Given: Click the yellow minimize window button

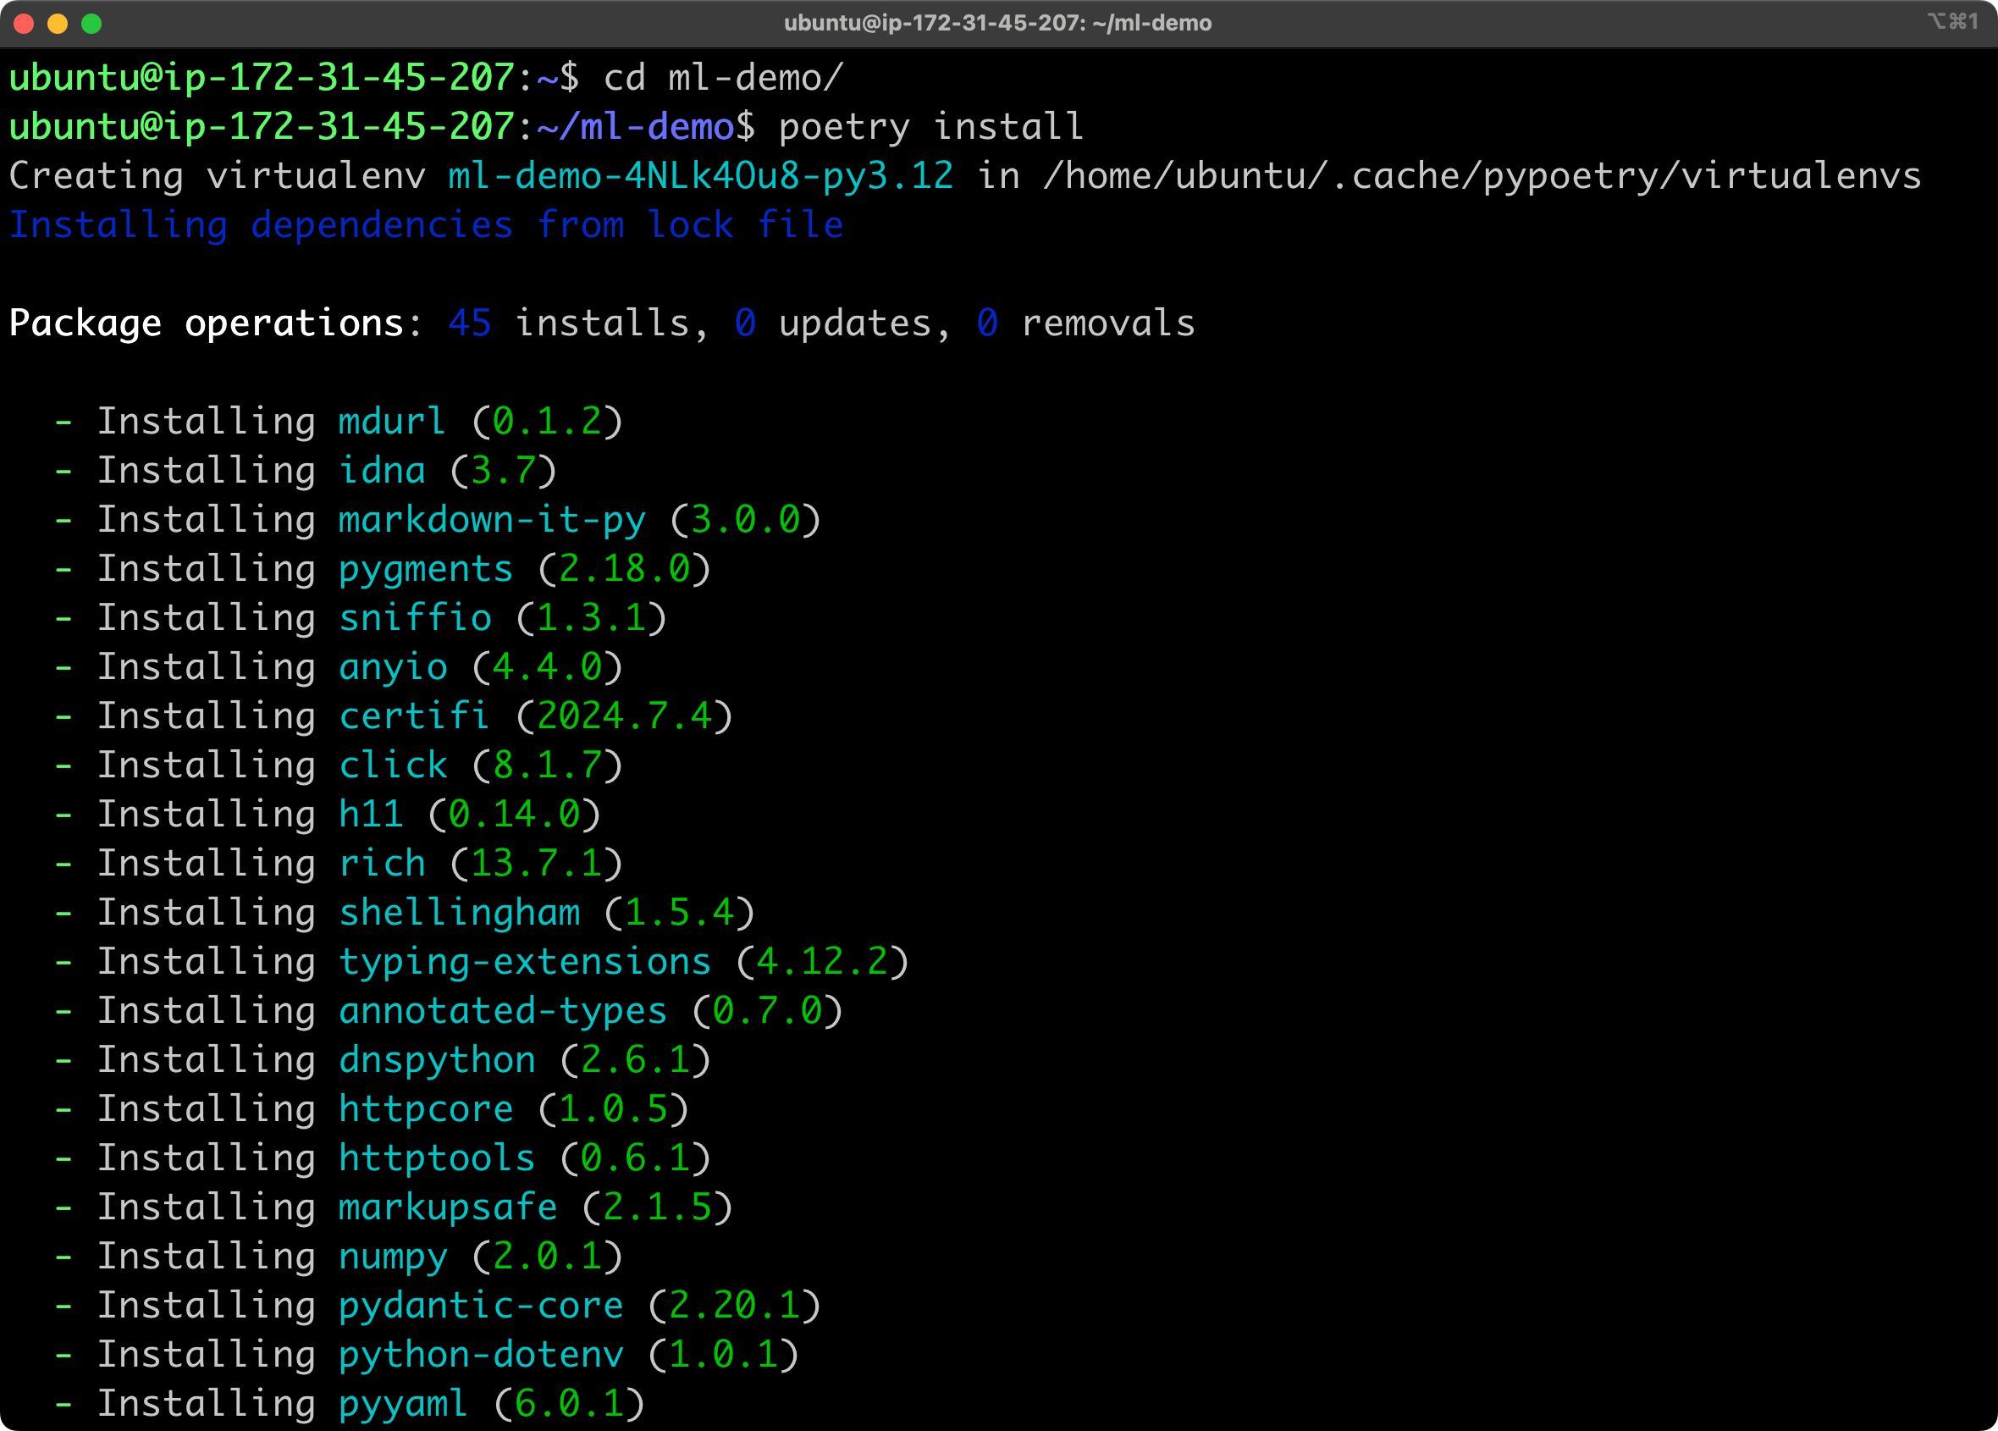Looking at the screenshot, I should pyautogui.click(x=58, y=24).
